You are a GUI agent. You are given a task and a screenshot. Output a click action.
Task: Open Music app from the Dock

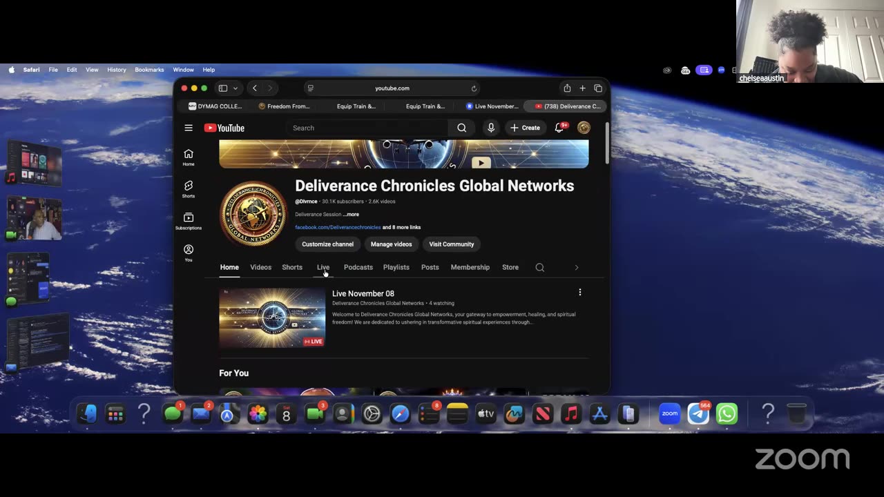pos(571,413)
